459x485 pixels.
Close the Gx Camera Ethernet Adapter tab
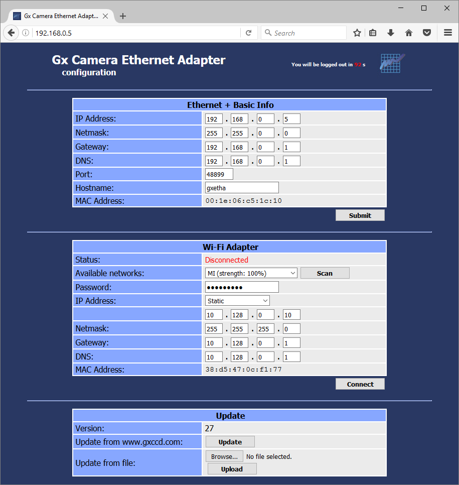point(105,16)
